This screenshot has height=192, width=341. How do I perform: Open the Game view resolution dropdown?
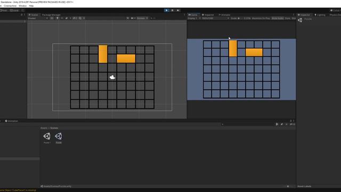[215, 18]
